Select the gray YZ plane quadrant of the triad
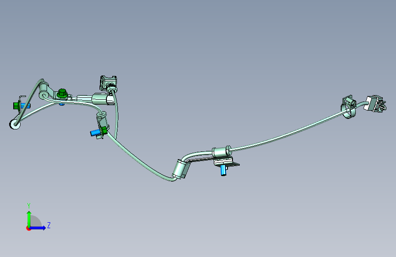The image size is (396, 257). coord(36,221)
